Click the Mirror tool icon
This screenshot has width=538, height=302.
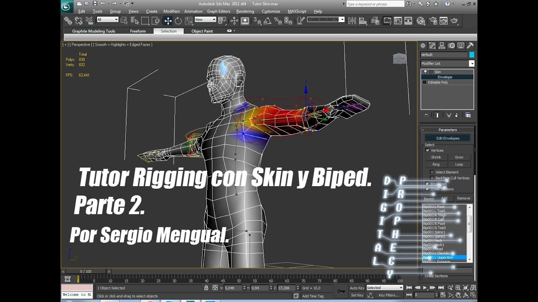352,21
